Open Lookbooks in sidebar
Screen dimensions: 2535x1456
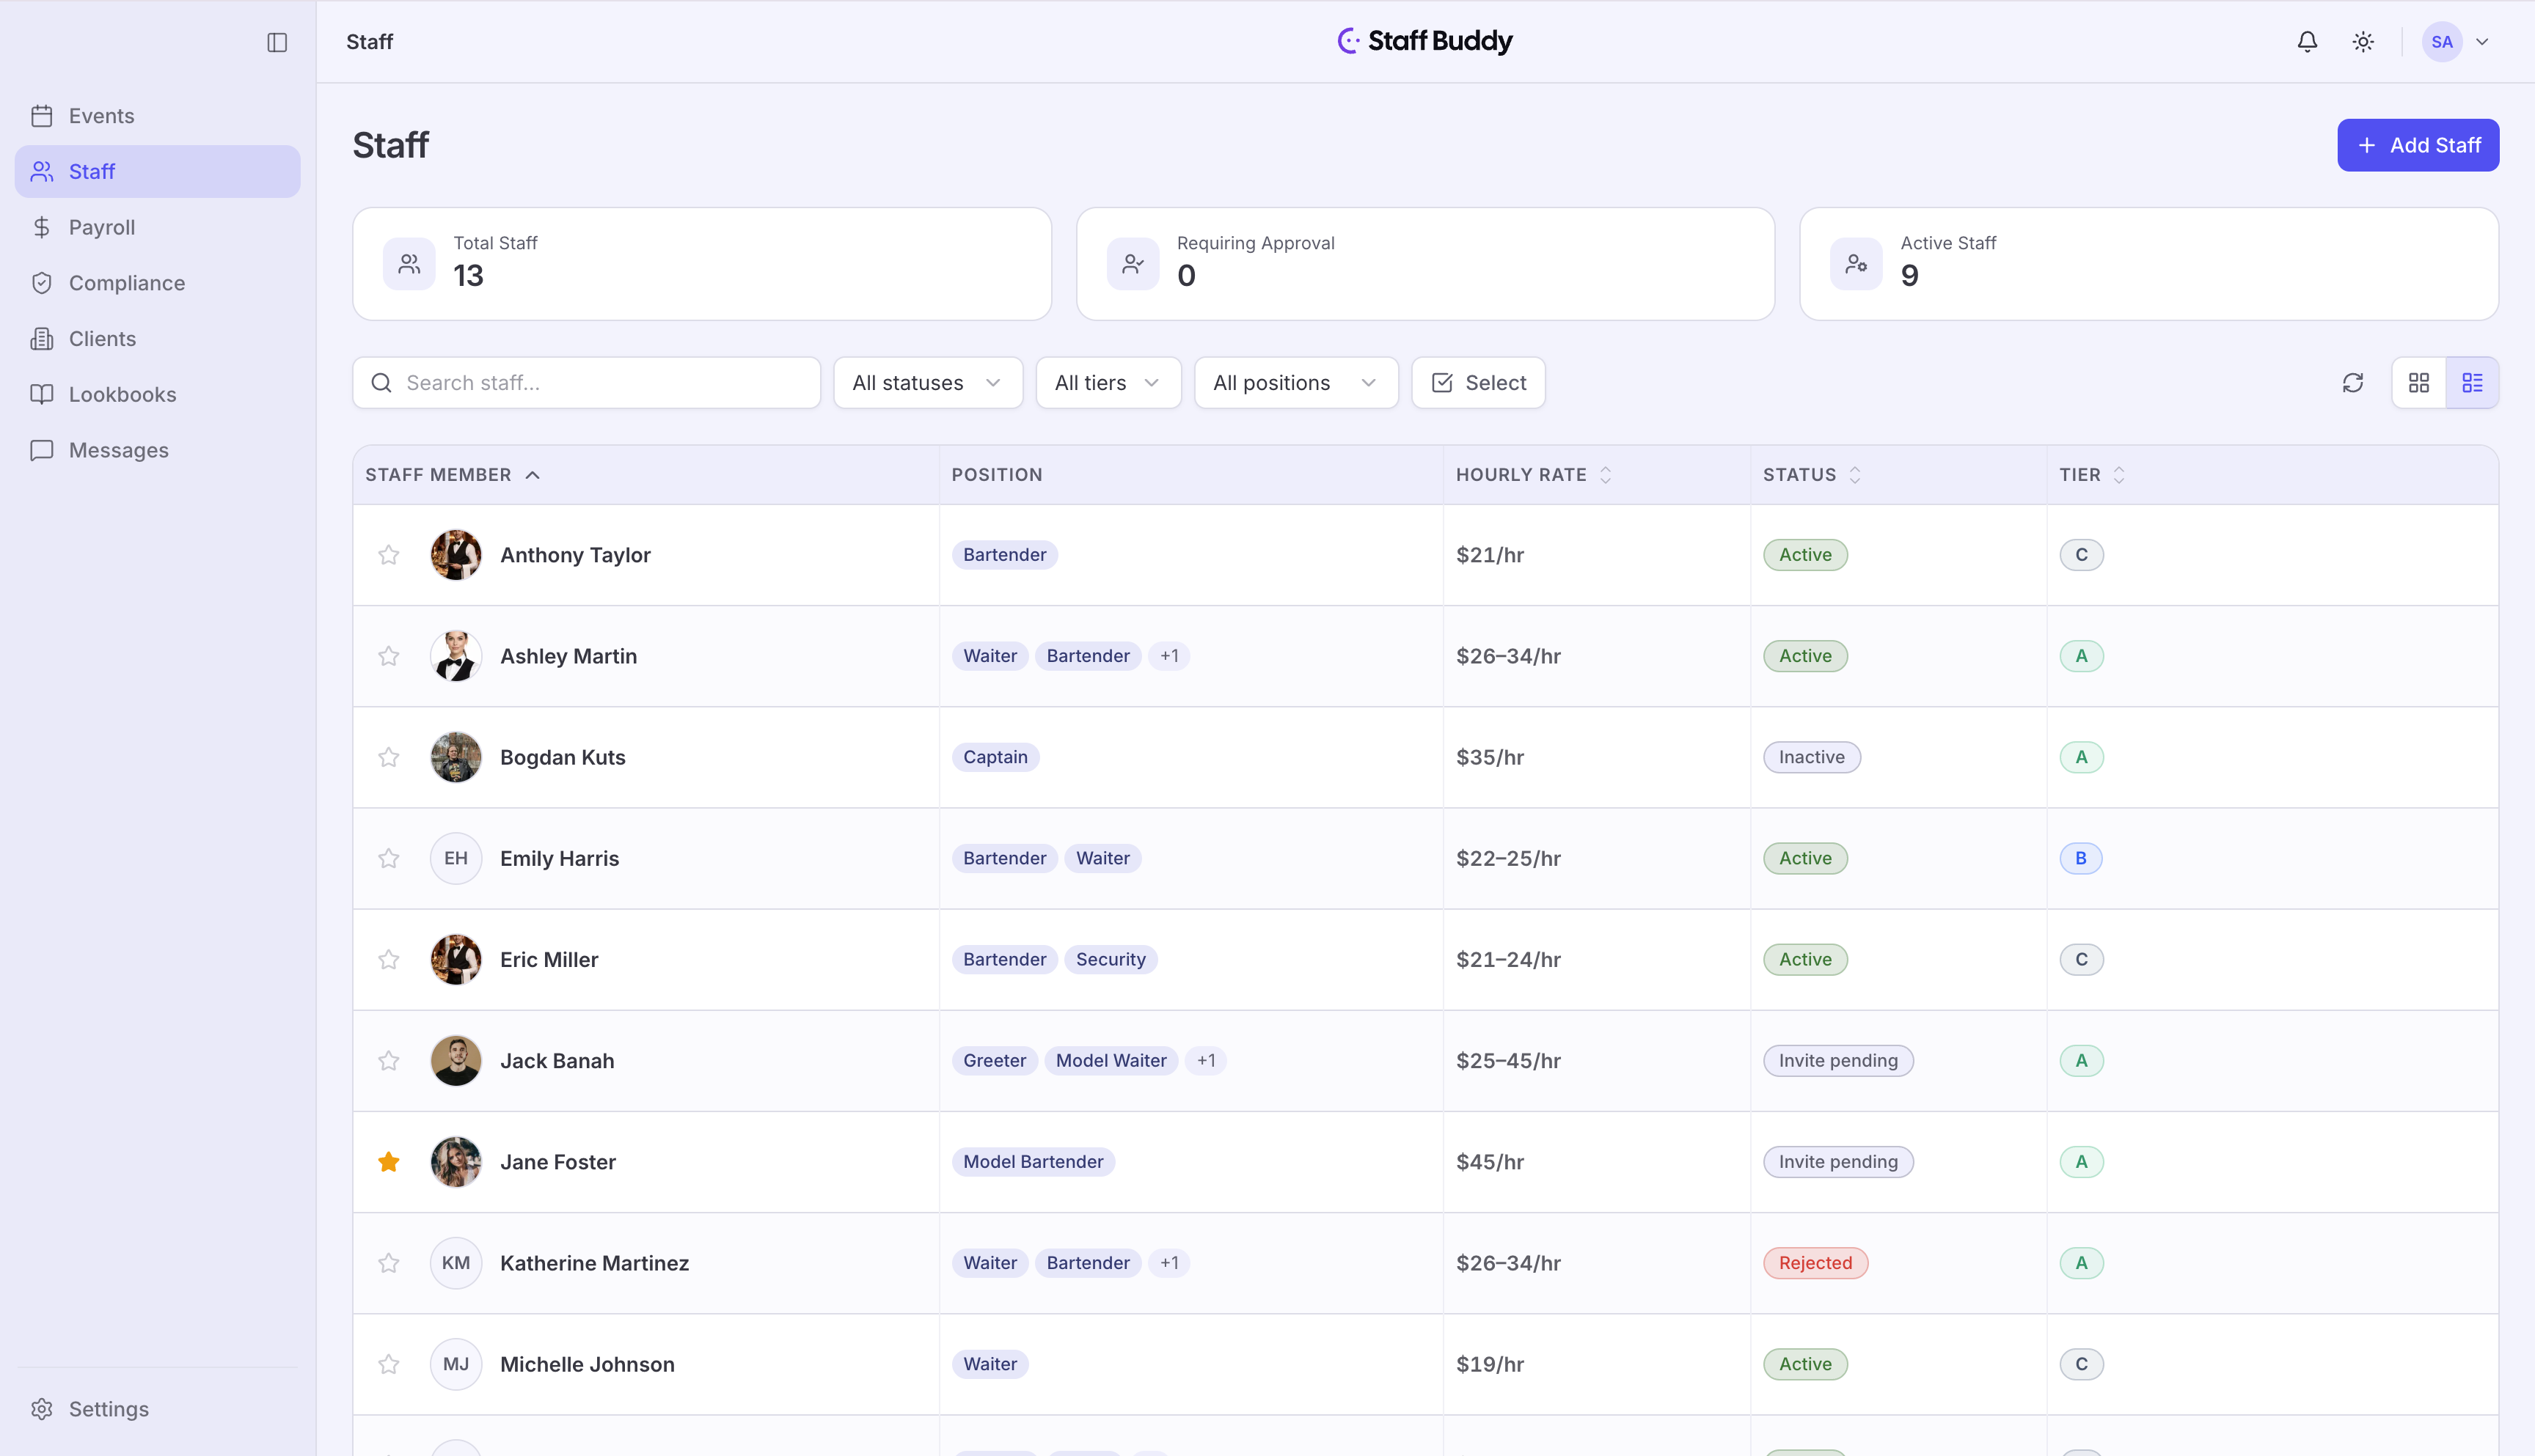pos(158,394)
